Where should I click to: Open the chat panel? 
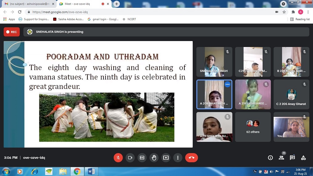292,158
